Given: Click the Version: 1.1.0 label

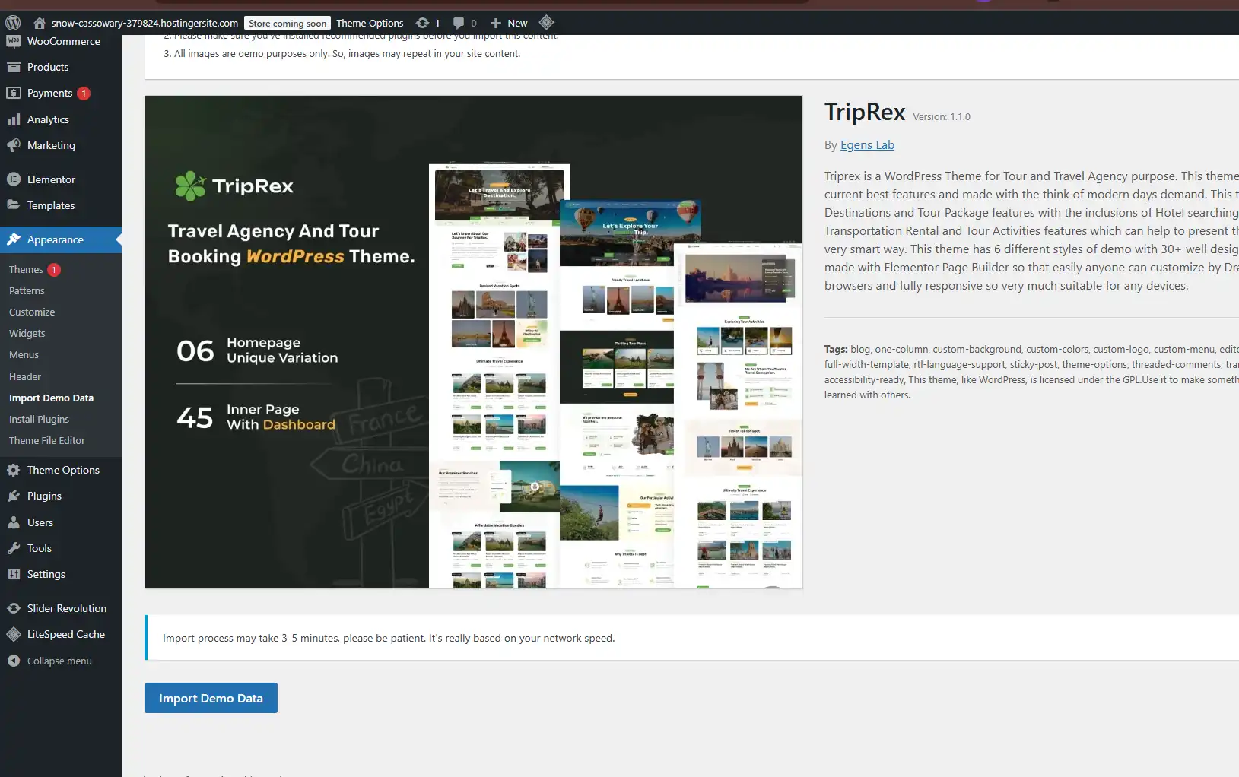Looking at the screenshot, I should (942, 116).
